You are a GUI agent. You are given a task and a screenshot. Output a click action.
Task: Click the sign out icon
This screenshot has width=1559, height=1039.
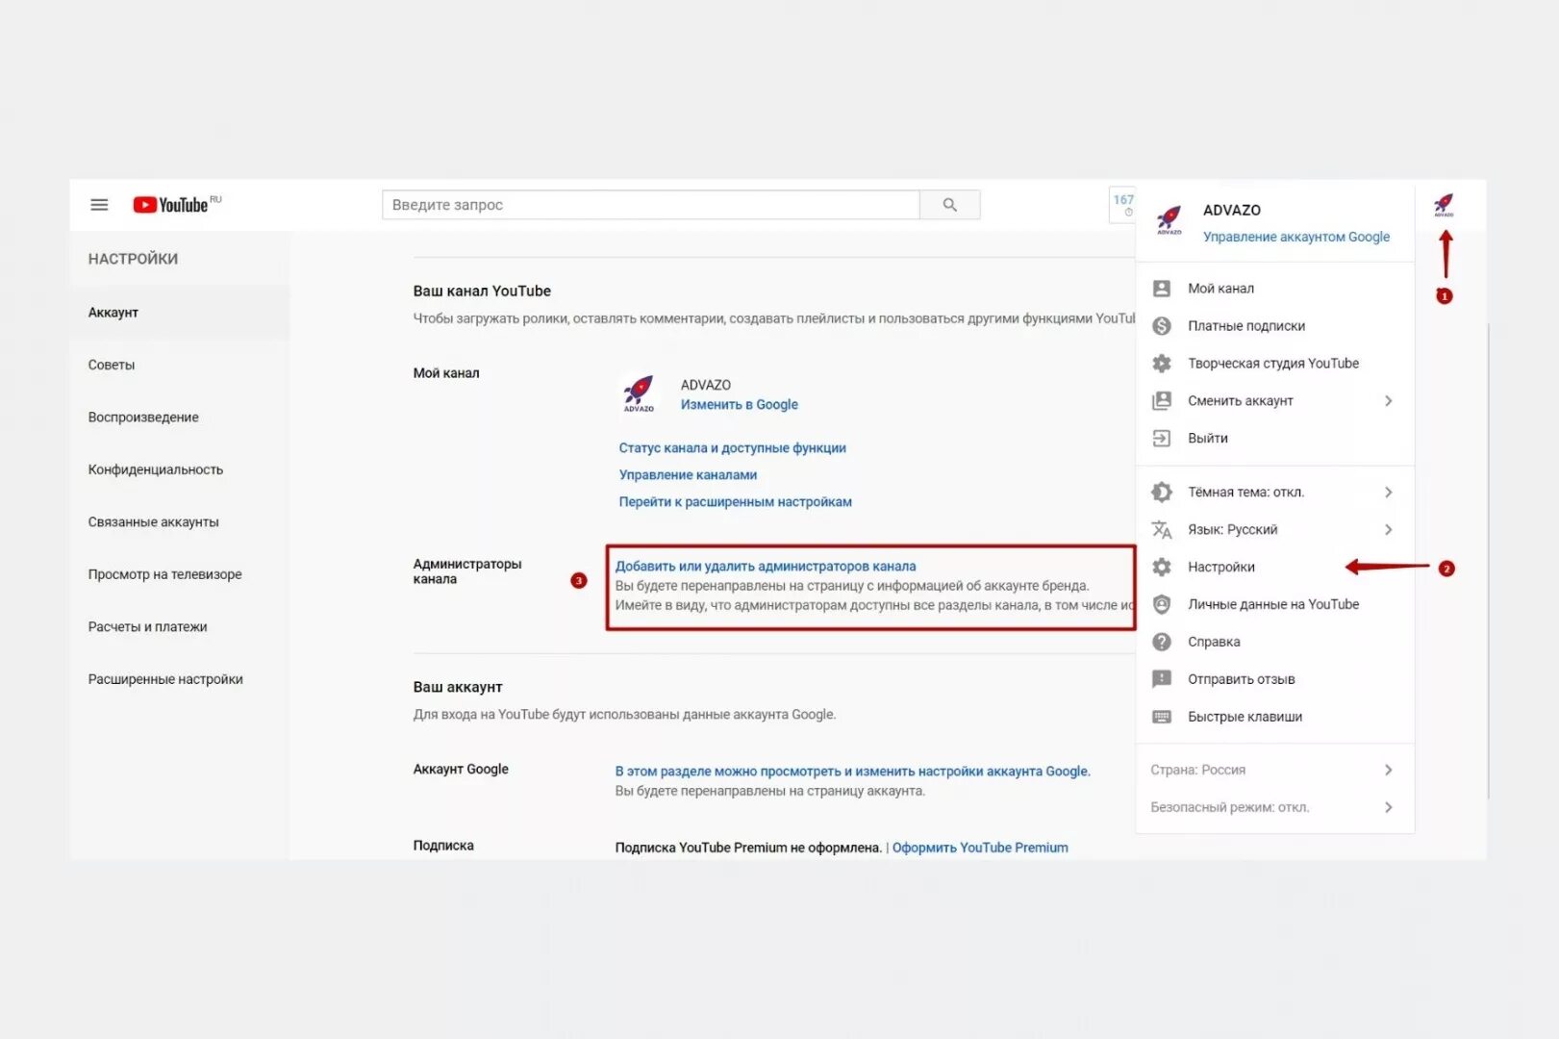(x=1162, y=439)
